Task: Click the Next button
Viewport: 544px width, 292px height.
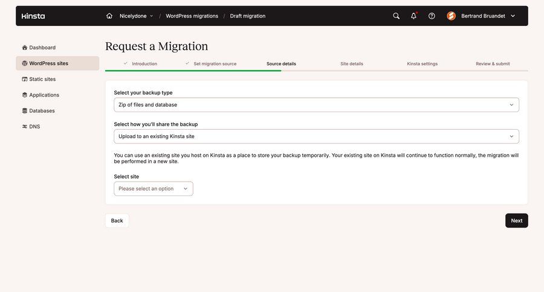Action: [516, 221]
